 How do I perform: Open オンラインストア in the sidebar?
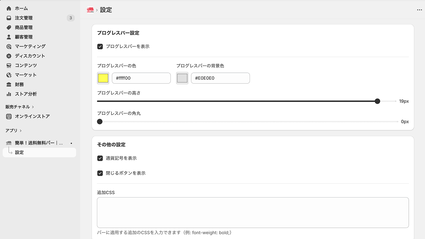[32, 116]
